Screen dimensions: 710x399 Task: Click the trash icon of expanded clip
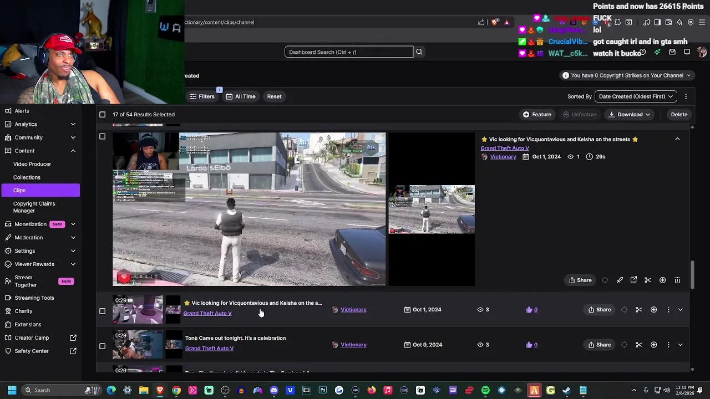pyautogui.click(x=677, y=280)
